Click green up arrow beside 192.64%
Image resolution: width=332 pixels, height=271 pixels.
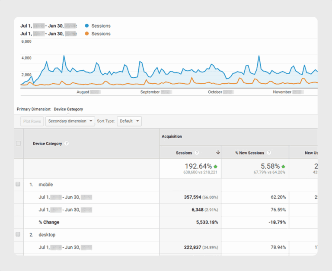coord(216,166)
